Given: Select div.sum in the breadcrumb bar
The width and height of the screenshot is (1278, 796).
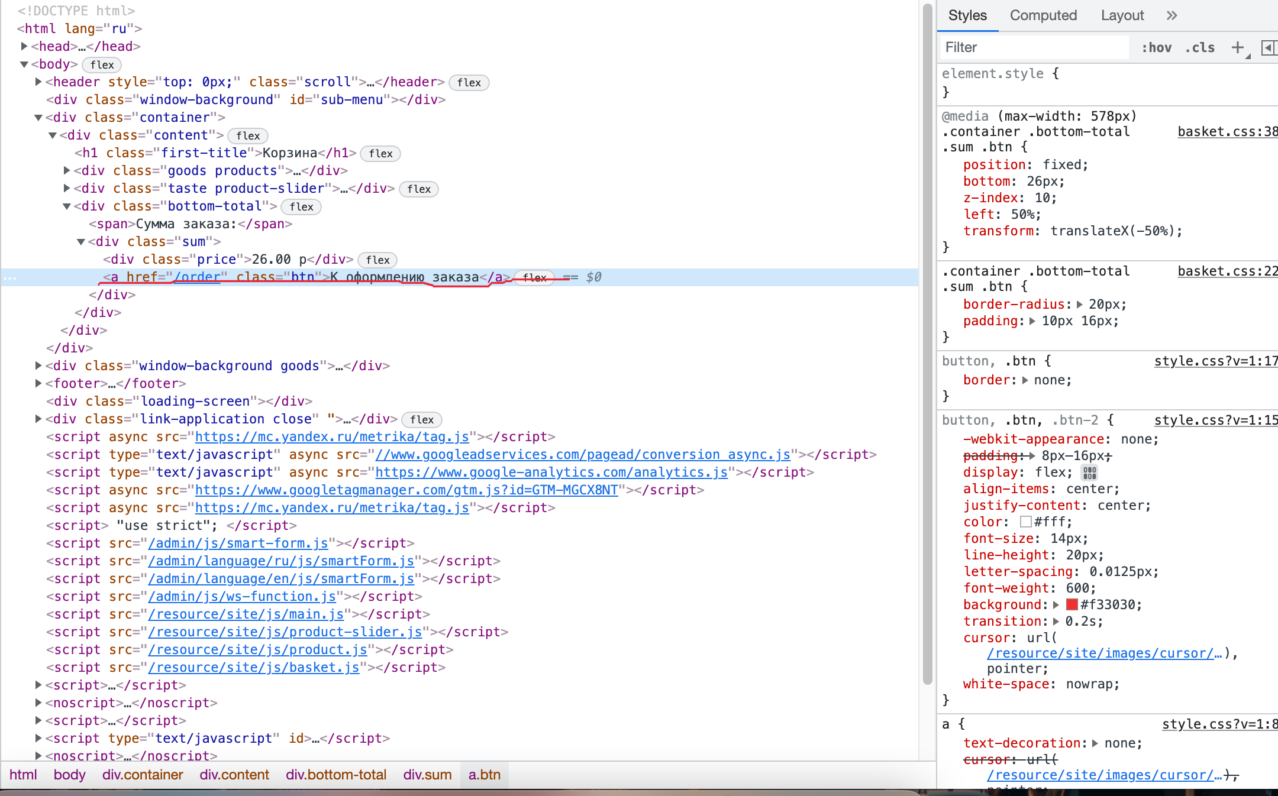Looking at the screenshot, I should [427, 775].
